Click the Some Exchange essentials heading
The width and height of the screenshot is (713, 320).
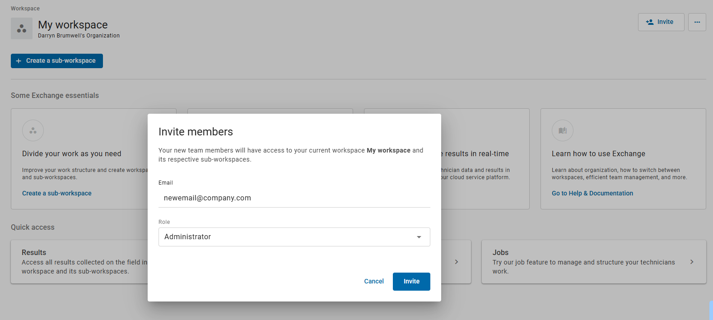tap(55, 96)
